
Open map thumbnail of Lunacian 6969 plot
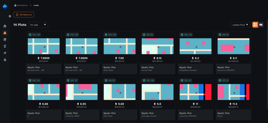click(x=82, y=92)
